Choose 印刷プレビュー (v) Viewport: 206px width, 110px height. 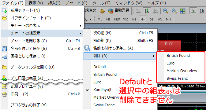pos(42,86)
